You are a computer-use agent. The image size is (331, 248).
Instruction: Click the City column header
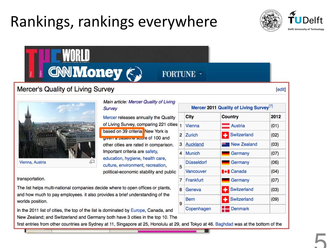[189, 117]
